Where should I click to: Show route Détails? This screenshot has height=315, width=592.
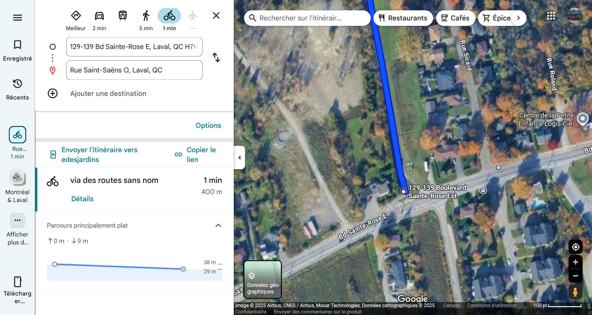click(82, 199)
